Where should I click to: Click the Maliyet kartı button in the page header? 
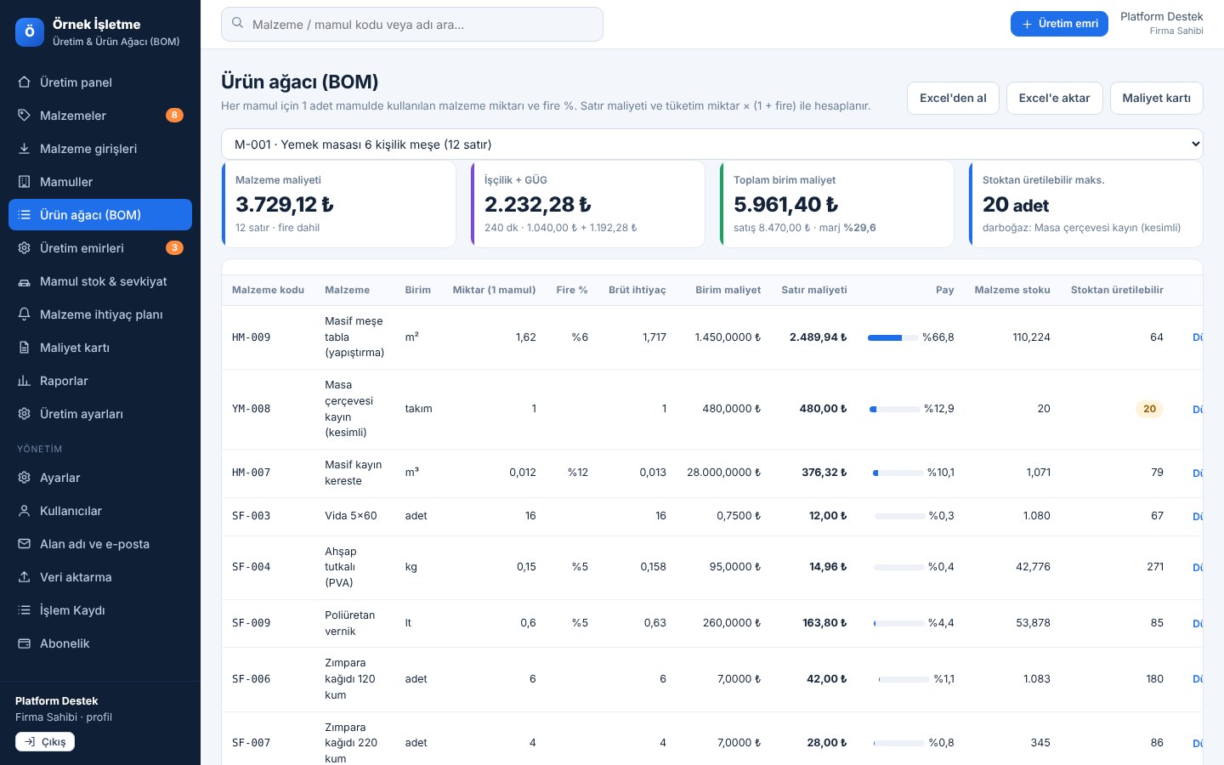pyautogui.click(x=1156, y=98)
